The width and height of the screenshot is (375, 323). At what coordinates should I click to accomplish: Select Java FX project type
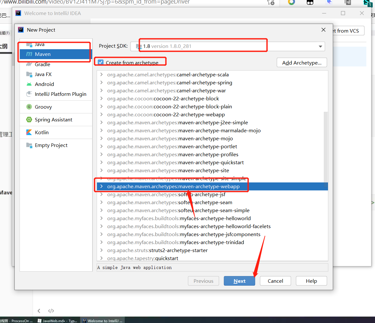[56, 74]
